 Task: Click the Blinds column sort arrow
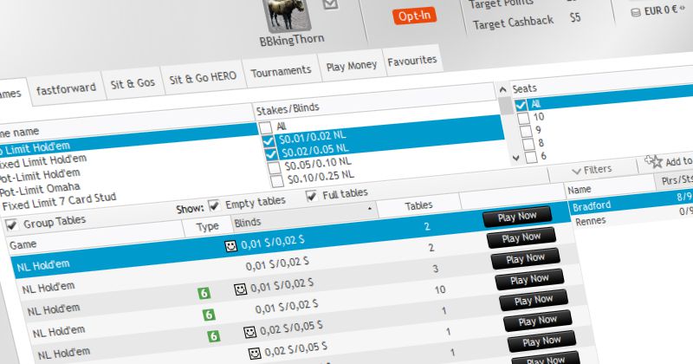pos(370,209)
